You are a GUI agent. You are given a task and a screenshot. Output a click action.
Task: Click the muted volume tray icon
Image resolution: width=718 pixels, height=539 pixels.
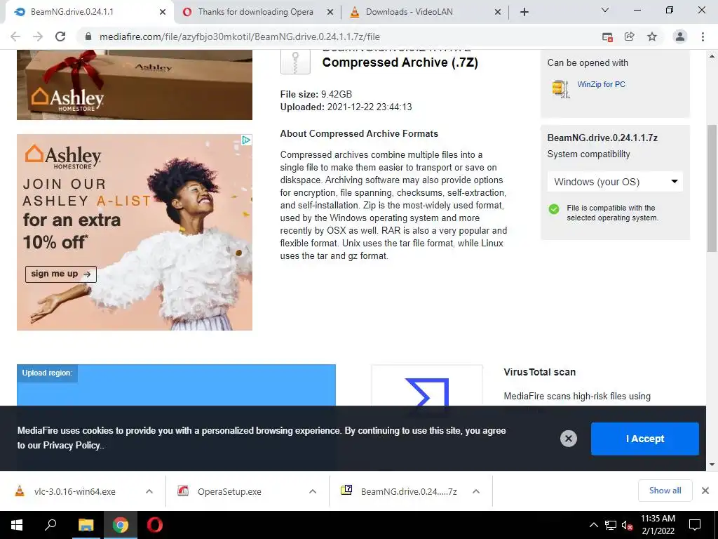coord(628,525)
